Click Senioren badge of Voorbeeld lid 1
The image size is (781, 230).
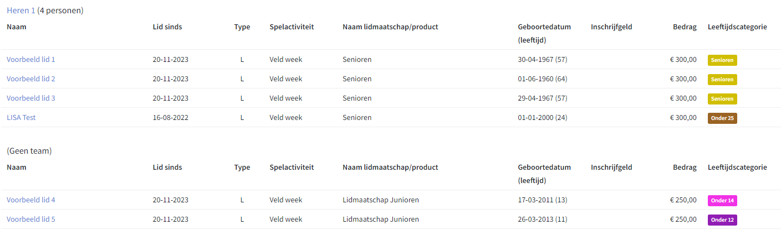pos(722,60)
